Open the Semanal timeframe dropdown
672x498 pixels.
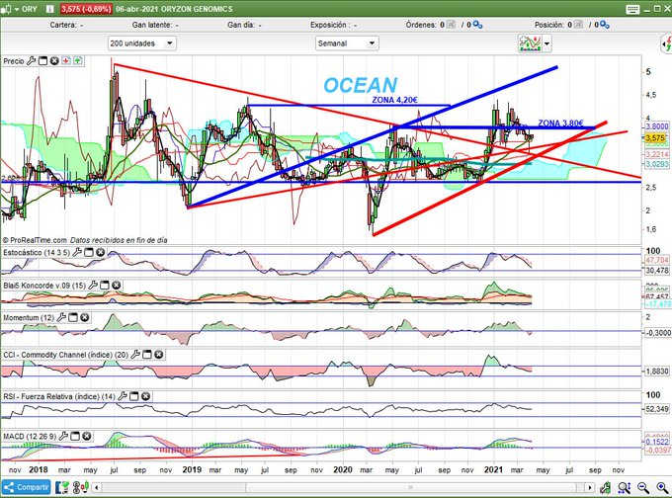(347, 43)
